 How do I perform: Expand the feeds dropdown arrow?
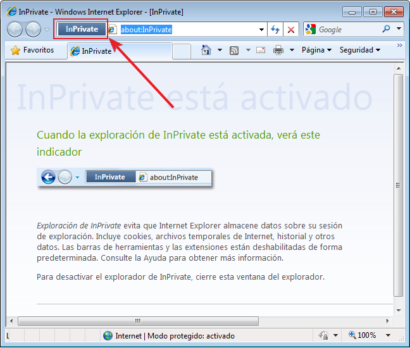pos(248,50)
